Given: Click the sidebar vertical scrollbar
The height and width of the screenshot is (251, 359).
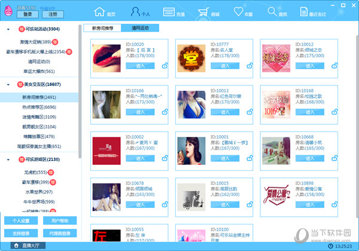Looking at the screenshot, I should coord(80,91).
